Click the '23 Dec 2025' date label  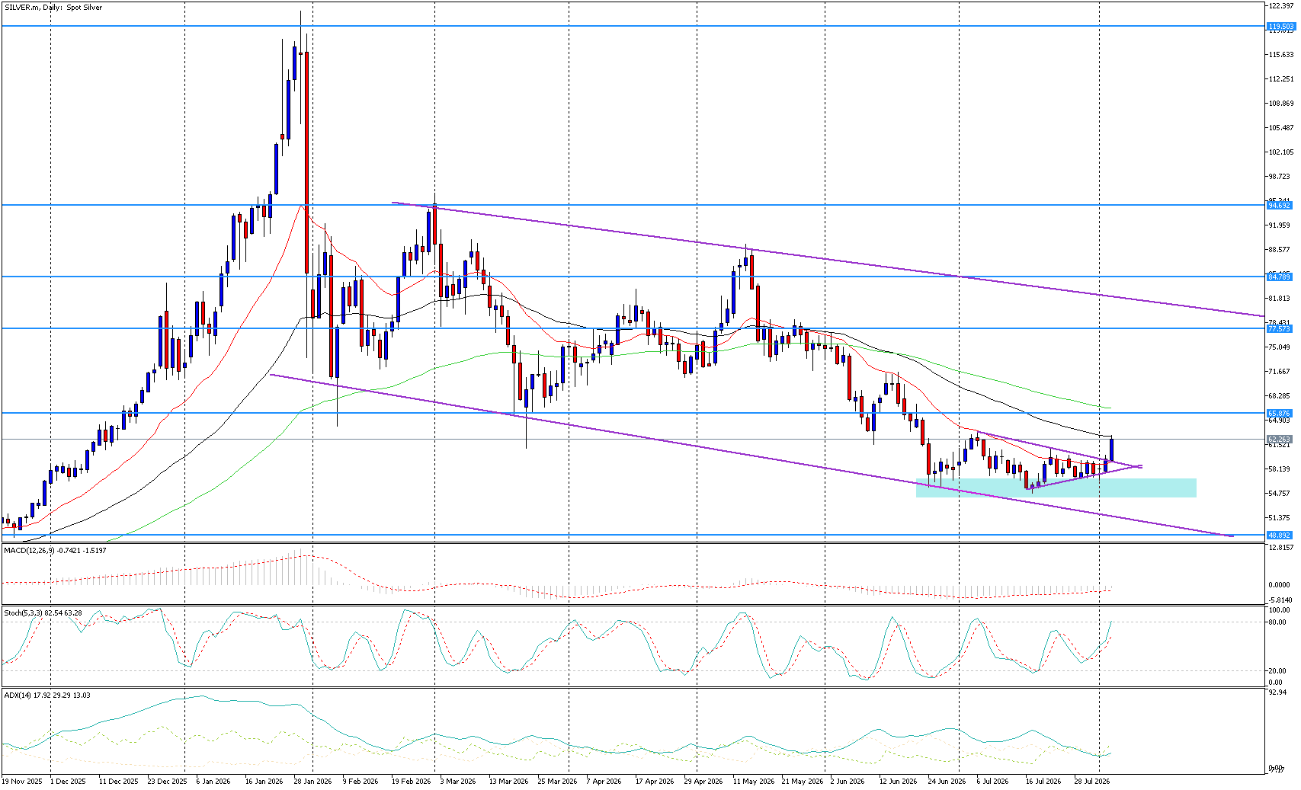pyautogui.click(x=167, y=781)
